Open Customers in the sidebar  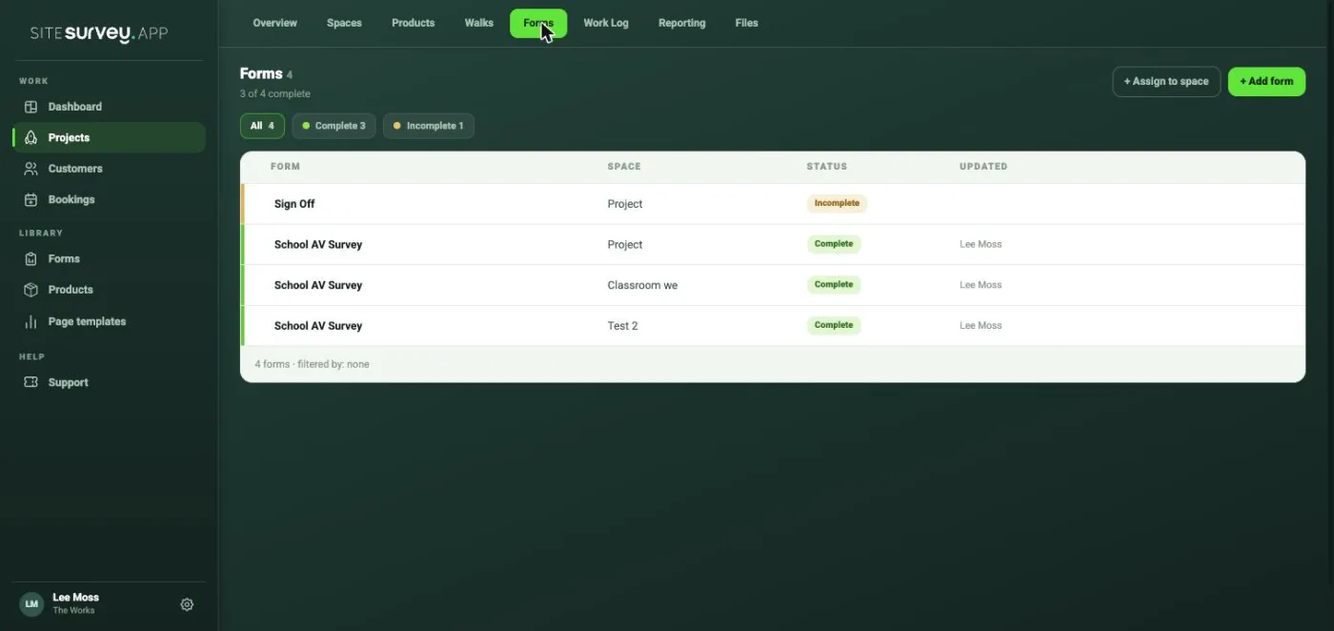pos(109,169)
